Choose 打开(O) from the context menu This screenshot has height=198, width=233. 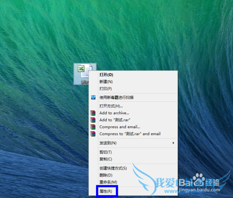[x=133, y=75]
